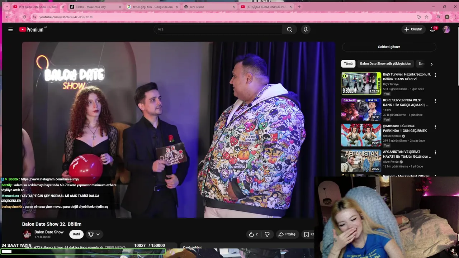Open Big5 Türkiye video thumbnail
The height and width of the screenshot is (258, 459).
point(361,83)
